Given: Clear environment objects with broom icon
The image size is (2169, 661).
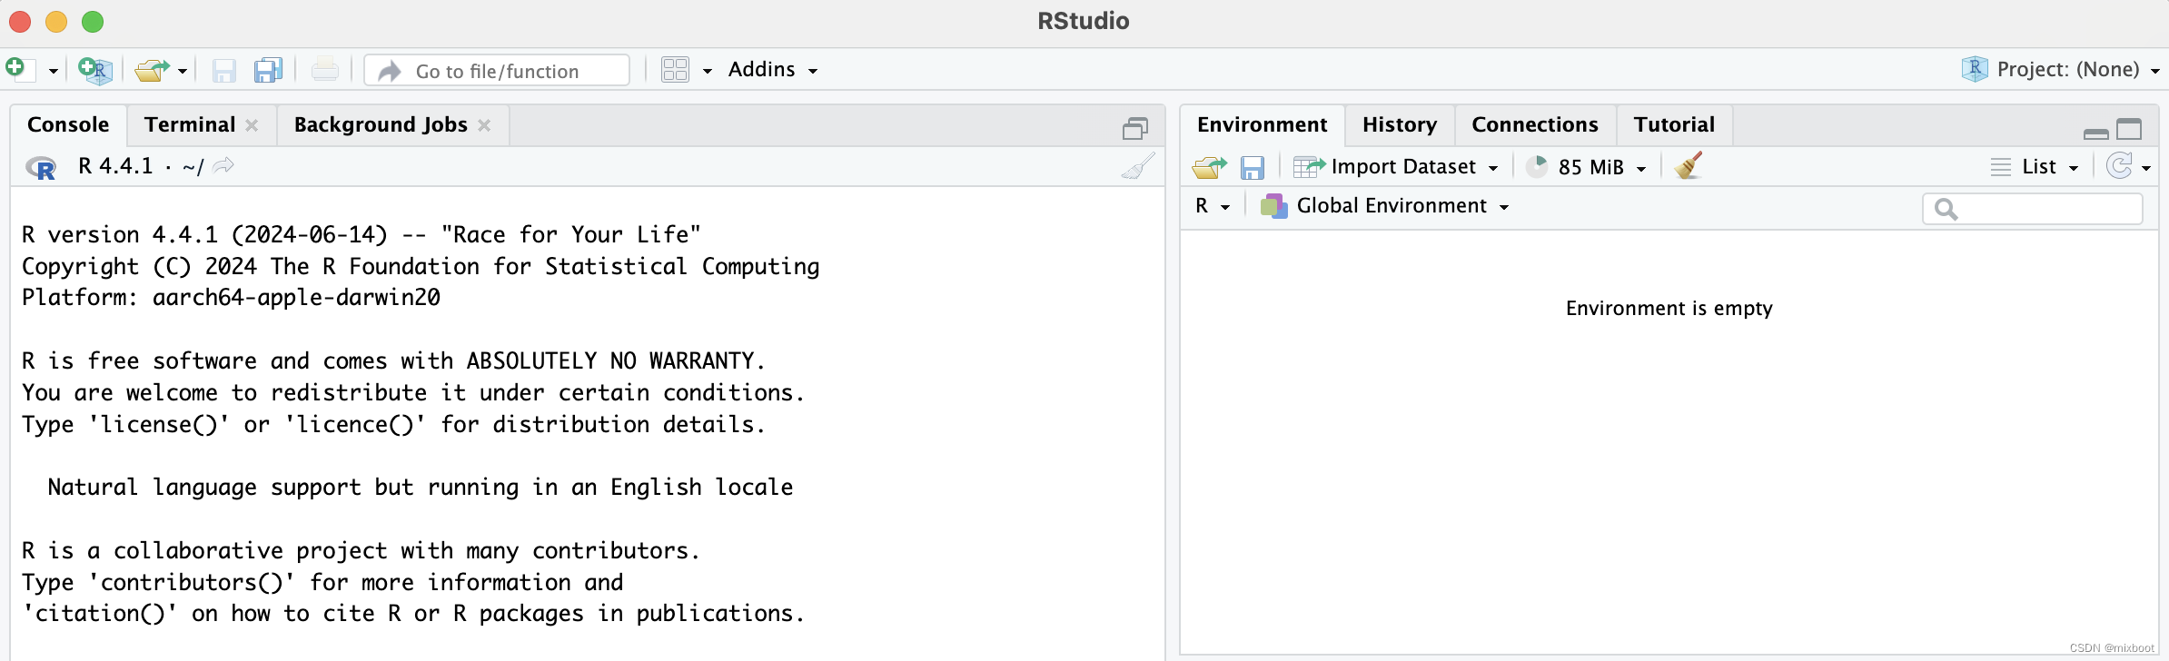Looking at the screenshot, I should [1688, 166].
